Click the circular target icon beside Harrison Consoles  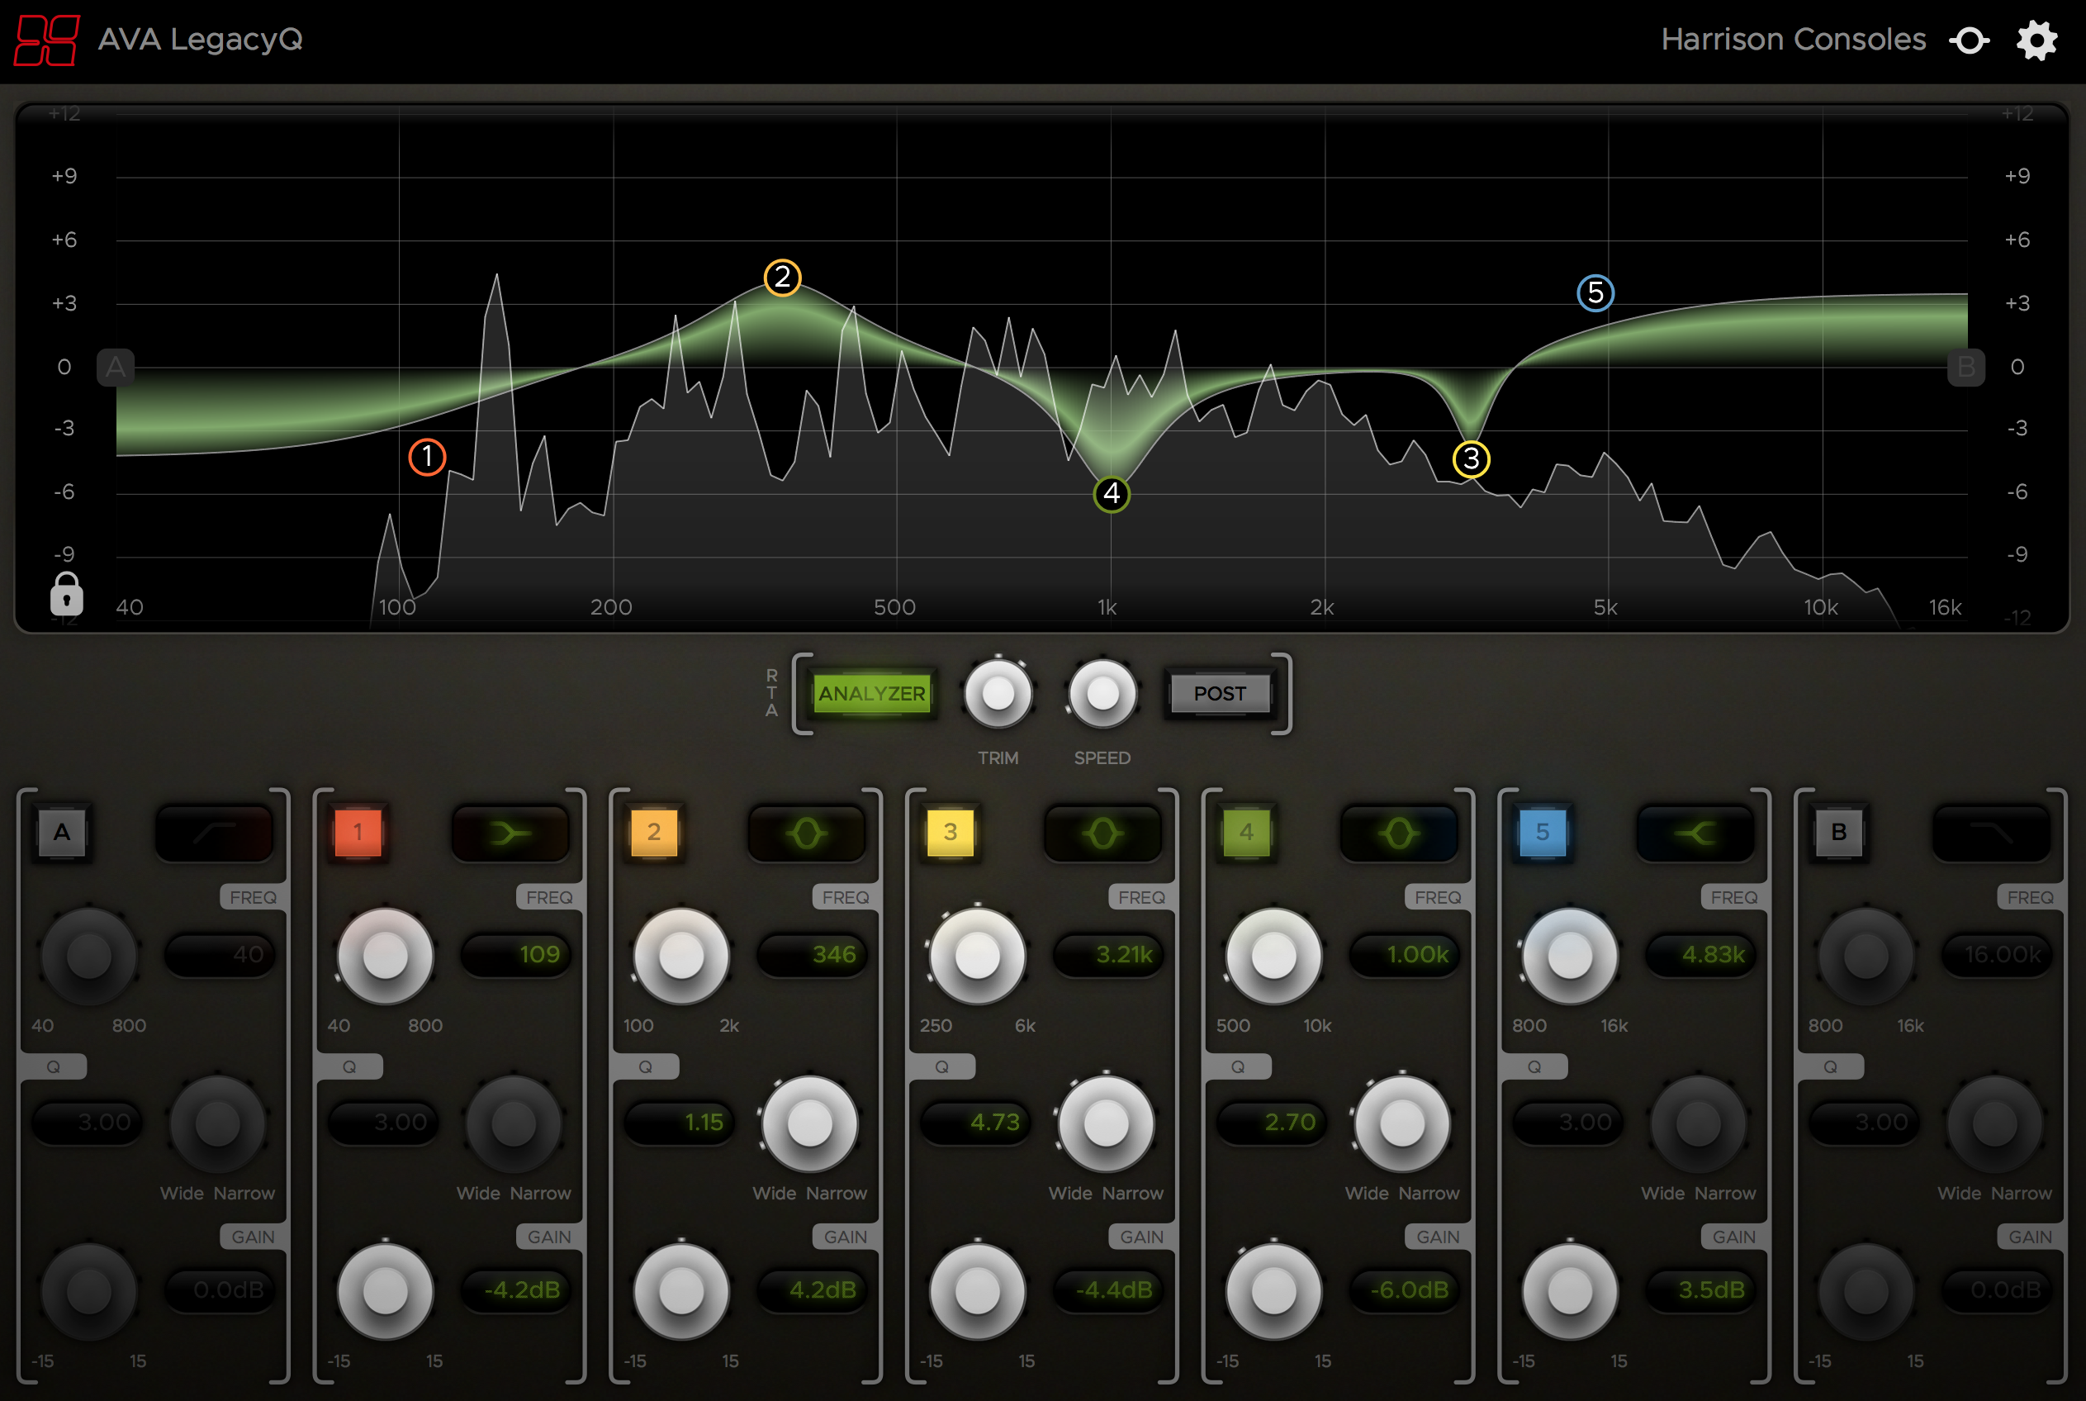coord(1969,40)
